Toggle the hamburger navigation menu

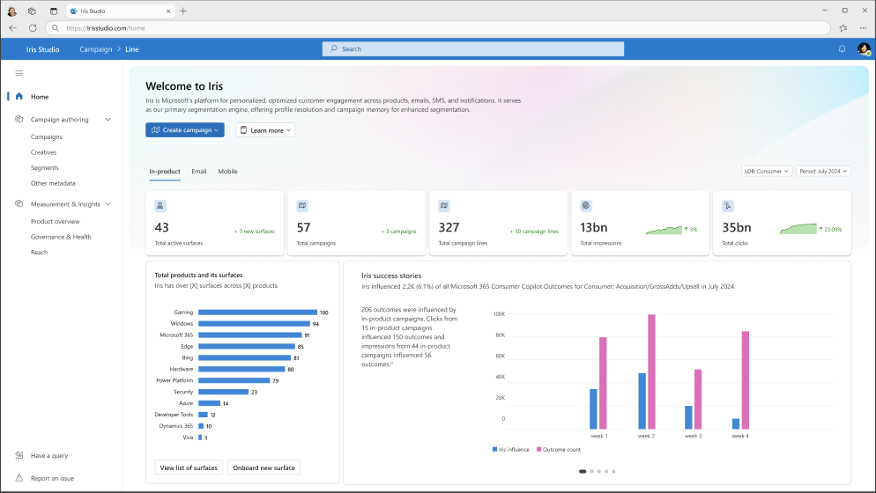19,73
